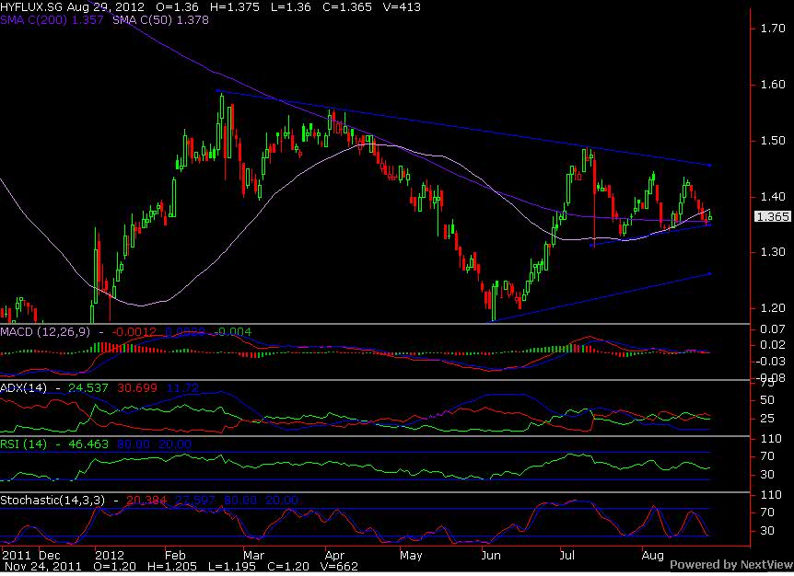Click the 1.70 price axis label
Viewport: 794px width, 576px height.
click(x=773, y=29)
